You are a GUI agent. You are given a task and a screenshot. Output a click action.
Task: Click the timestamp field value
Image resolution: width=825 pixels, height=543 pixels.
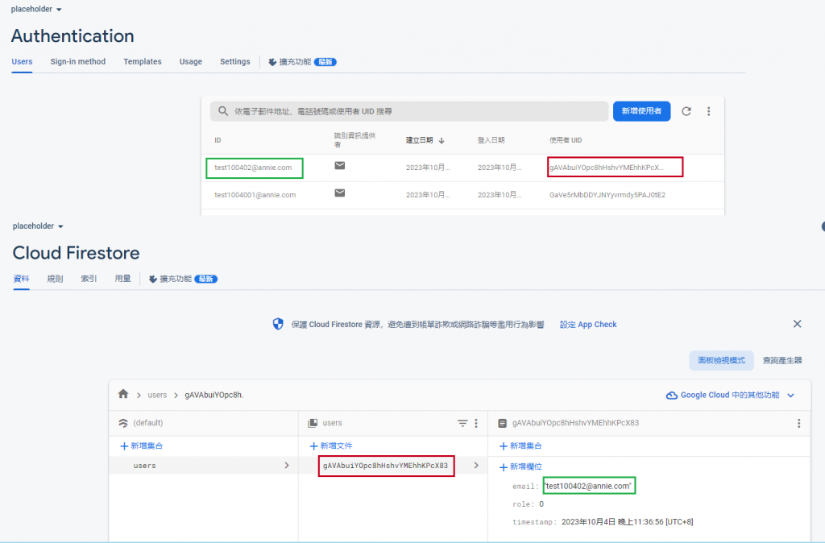(x=627, y=522)
